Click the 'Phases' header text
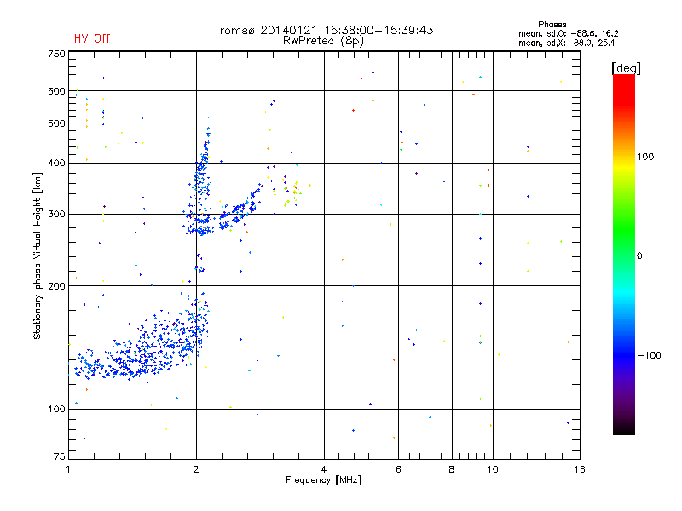This screenshot has width=682, height=511. [552, 25]
